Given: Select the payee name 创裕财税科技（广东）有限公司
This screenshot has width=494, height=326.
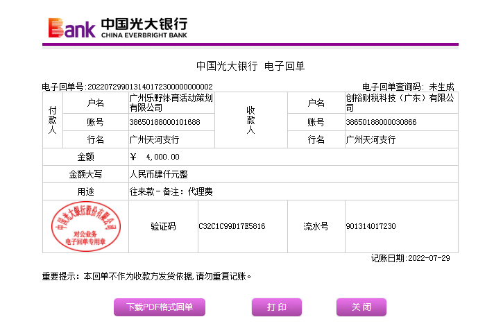Looking at the screenshot, I should point(400,103).
